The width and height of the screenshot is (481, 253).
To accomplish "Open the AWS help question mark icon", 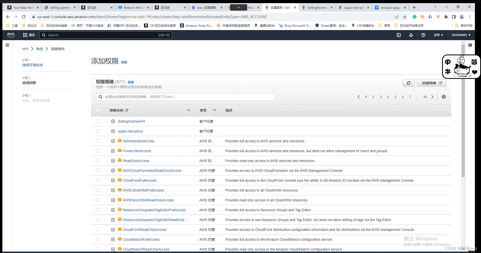I will click(x=423, y=35).
